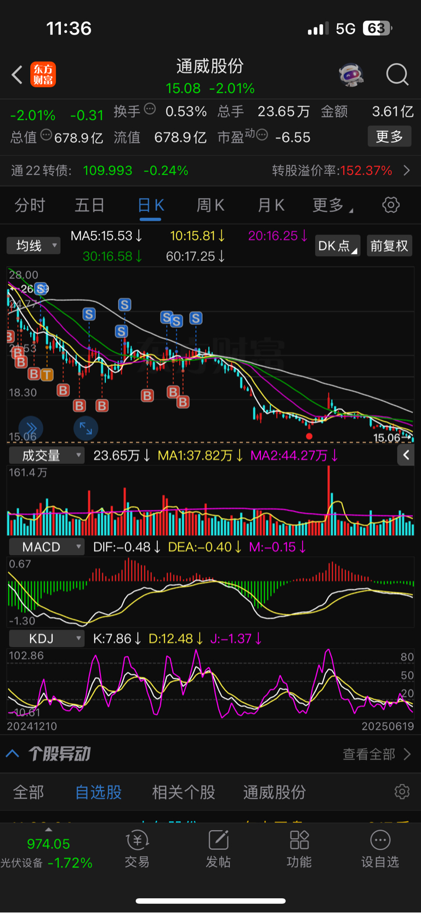Image resolution: width=421 pixels, height=913 pixels.
Task: Tap the search magnifier icon
Action: click(x=397, y=74)
